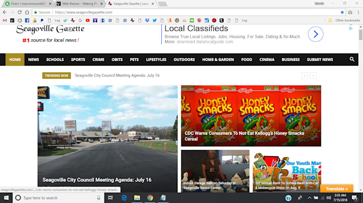Open the Dropbox bookmark icon

click(147, 21)
